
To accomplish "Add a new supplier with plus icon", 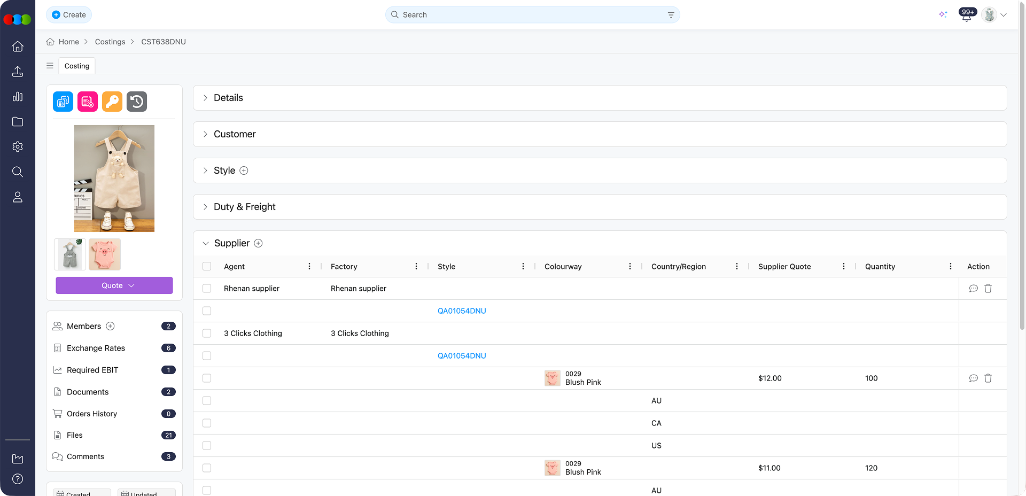I will (258, 243).
